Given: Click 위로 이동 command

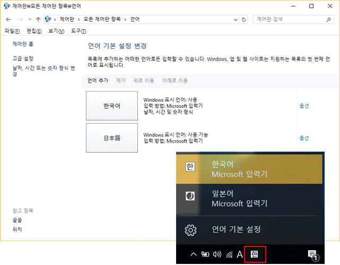Looking at the screenshot, I should [144, 81].
